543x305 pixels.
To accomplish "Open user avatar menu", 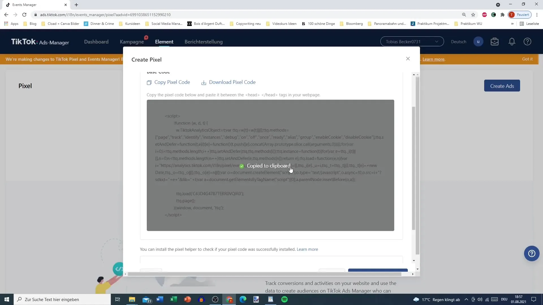I will click(x=478, y=42).
